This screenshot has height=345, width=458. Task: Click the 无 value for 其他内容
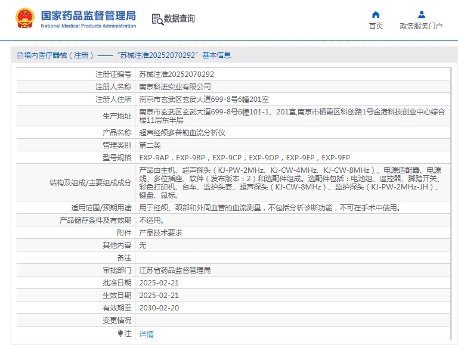pyautogui.click(x=143, y=245)
